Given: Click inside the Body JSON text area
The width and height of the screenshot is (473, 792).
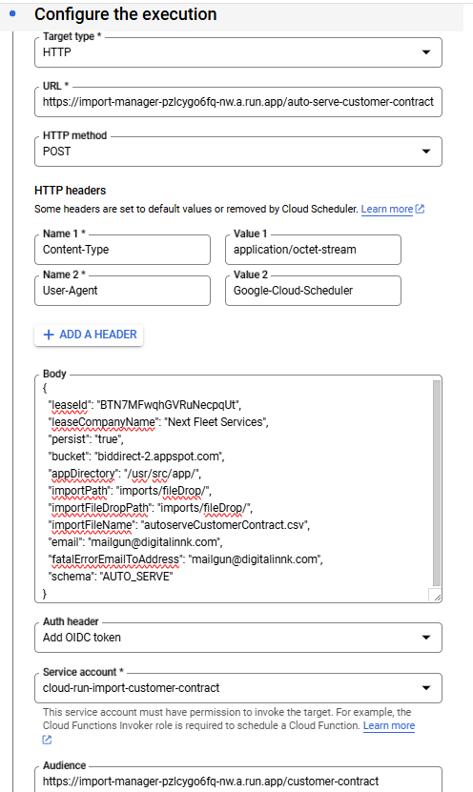Looking at the screenshot, I should pyautogui.click(x=234, y=490).
